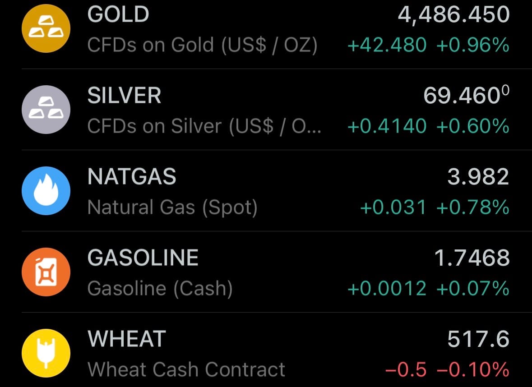Viewport: 532px width, 387px height.
Task: Tap the gold bars icon
Action: 46,28
